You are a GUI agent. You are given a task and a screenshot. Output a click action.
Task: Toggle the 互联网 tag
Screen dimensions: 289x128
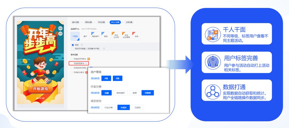148,93
